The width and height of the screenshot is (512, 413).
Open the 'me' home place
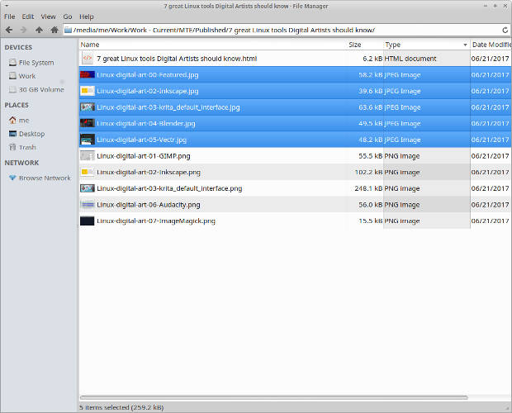pos(19,120)
